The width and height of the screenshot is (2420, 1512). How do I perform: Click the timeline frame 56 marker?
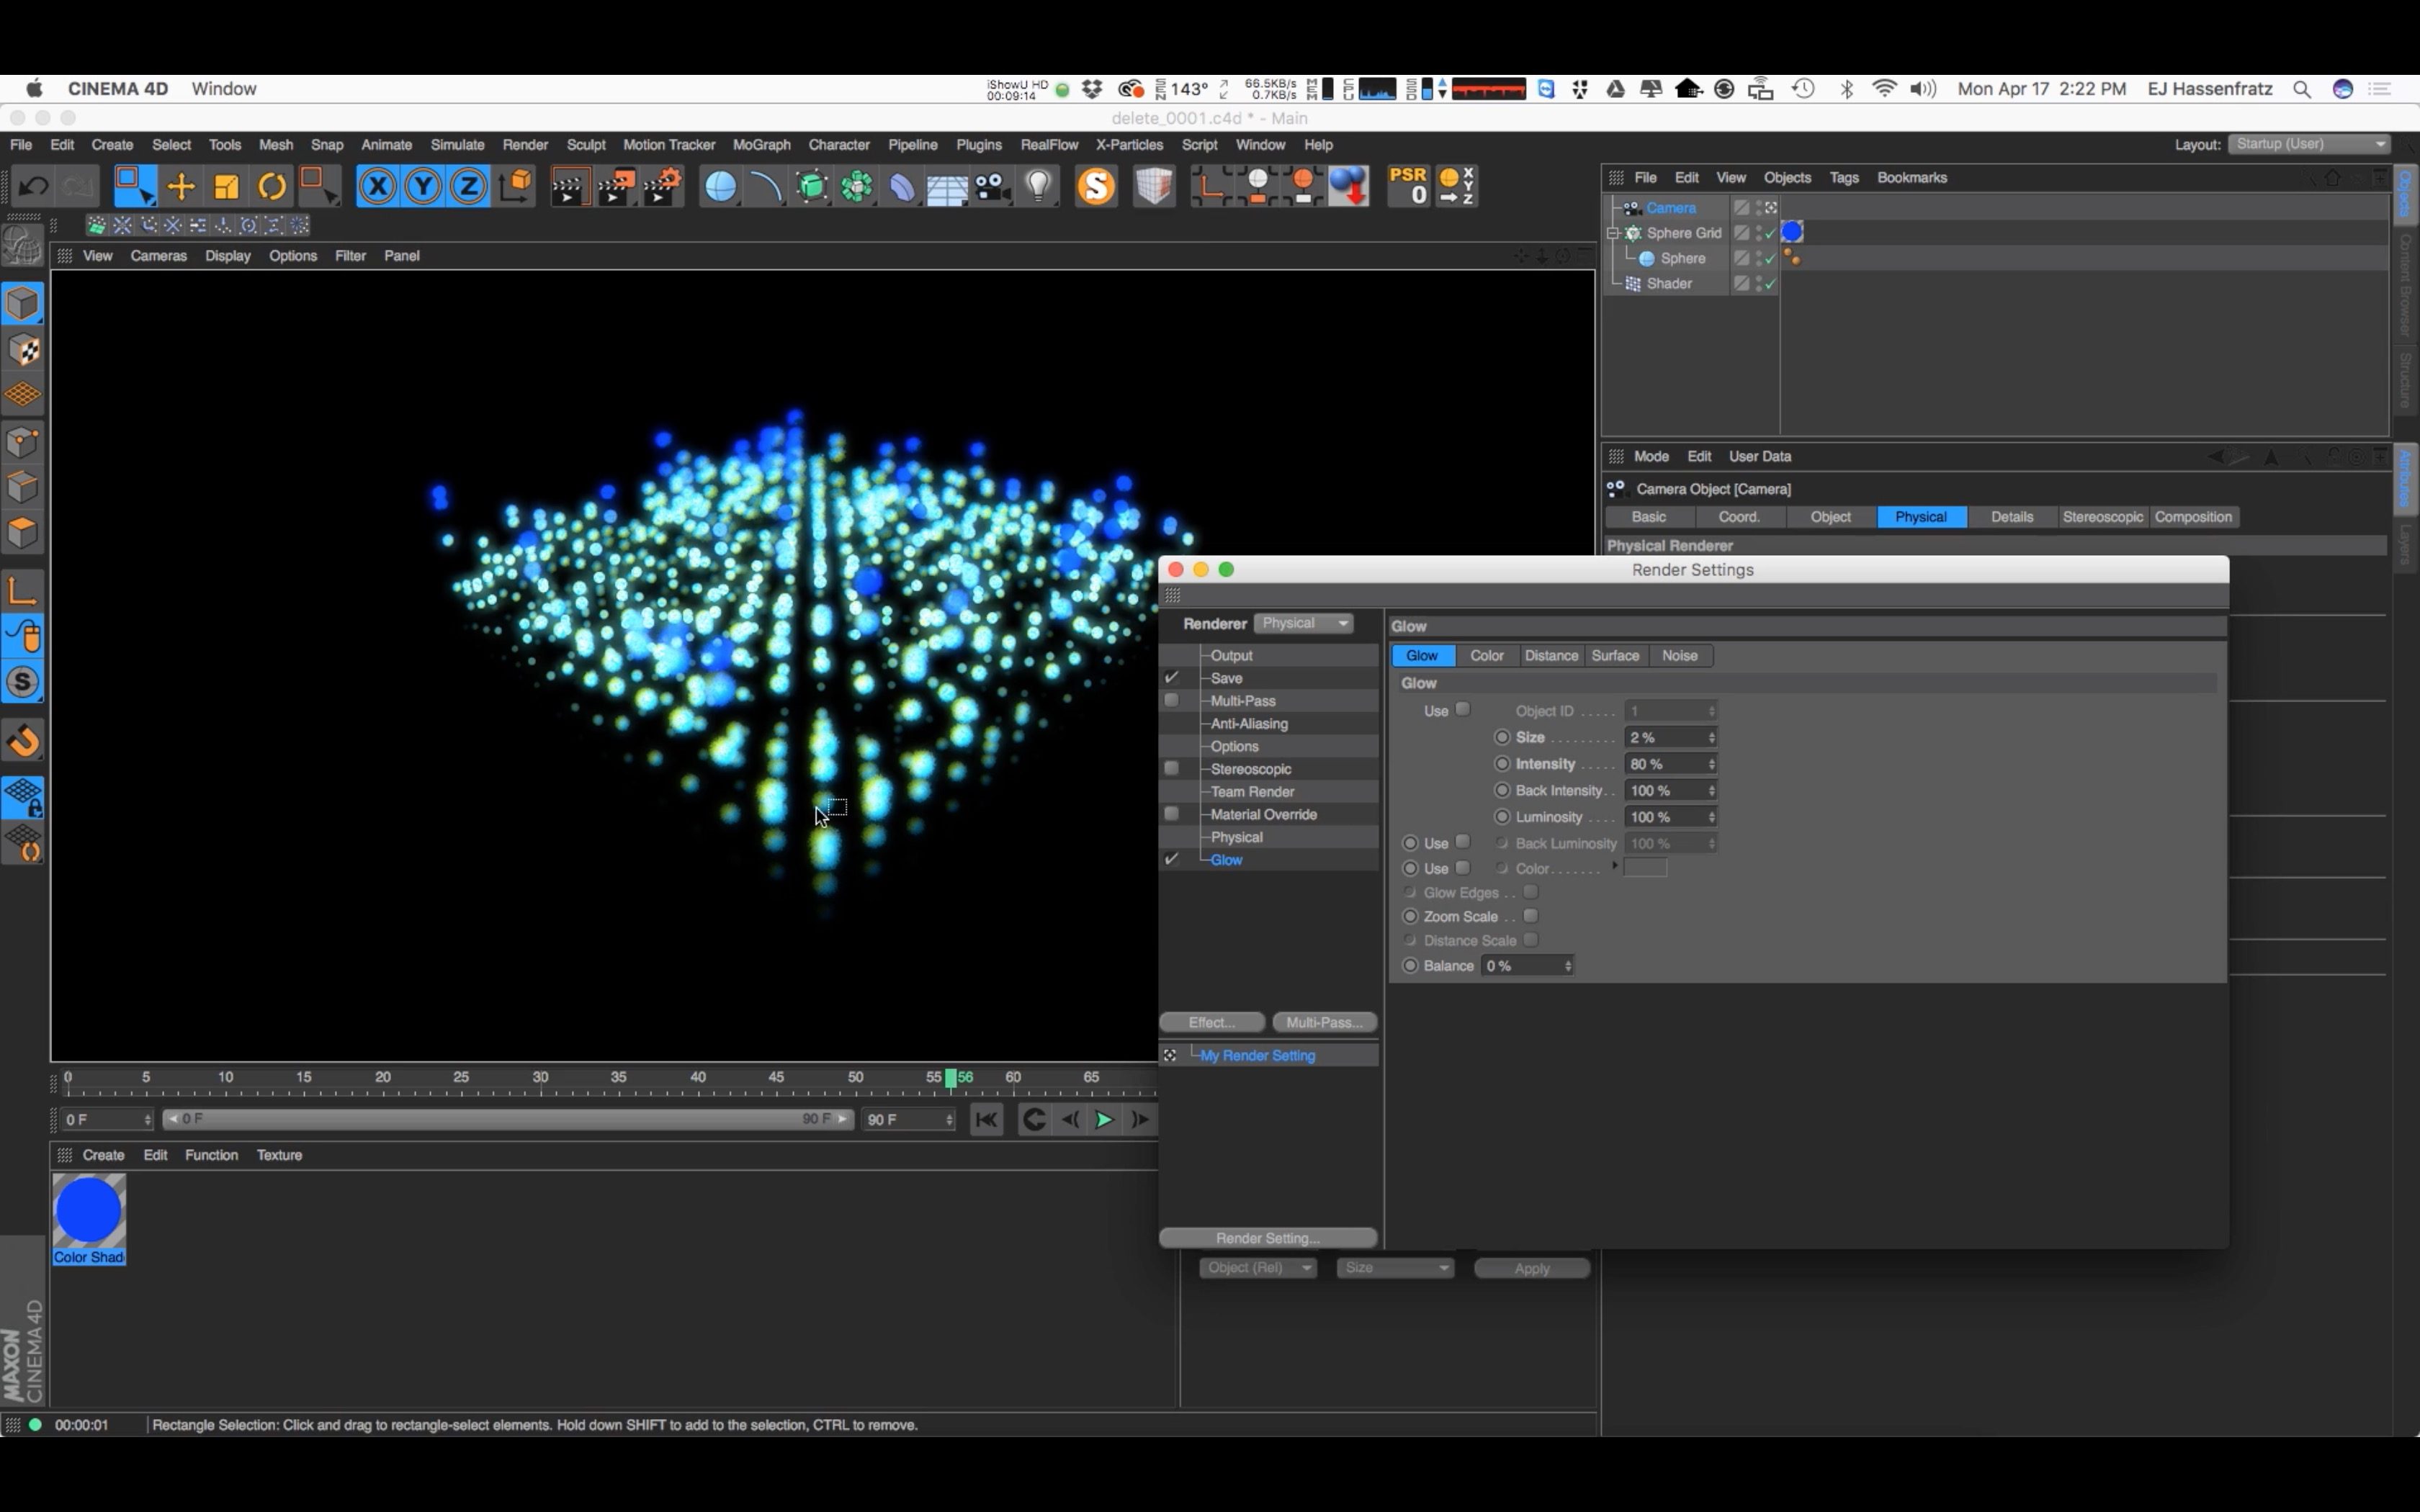tap(951, 1078)
